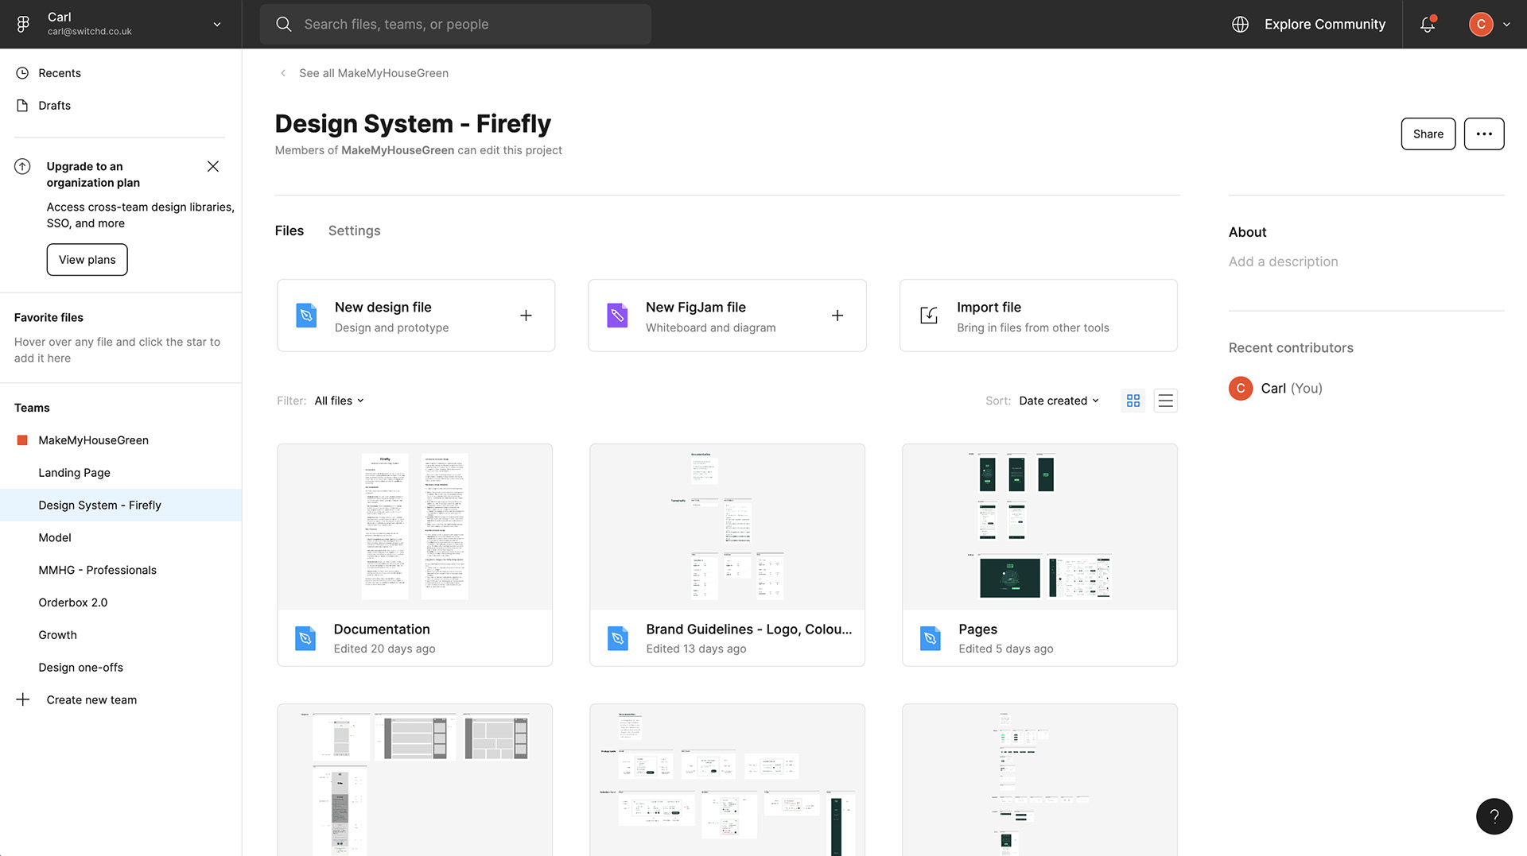The image size is (1527, 856).
Task: Click the purple FigJam file icon
Action: [x=617, y=316]
